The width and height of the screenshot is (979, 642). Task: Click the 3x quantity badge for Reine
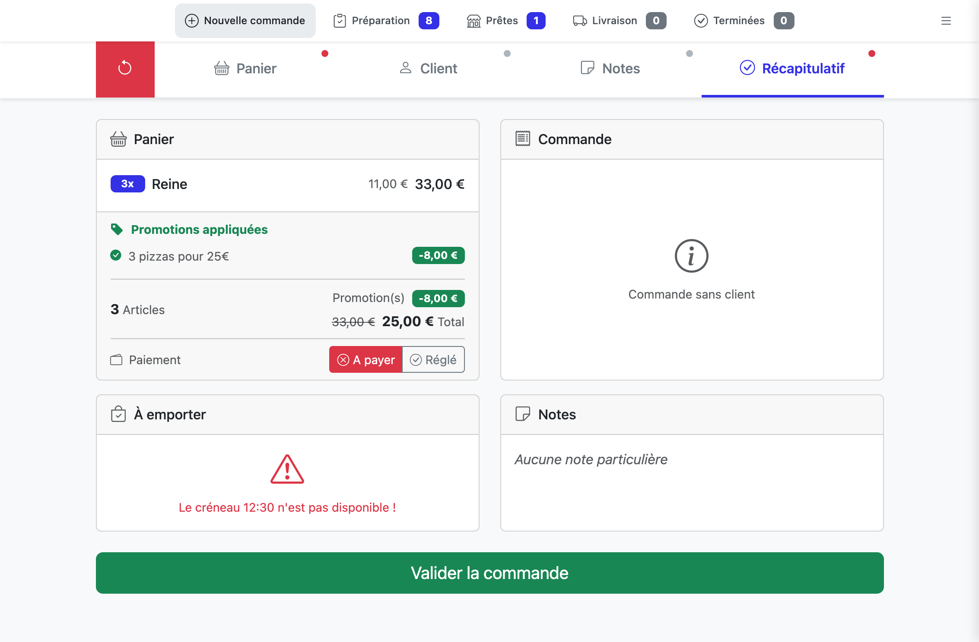point(128,184)
